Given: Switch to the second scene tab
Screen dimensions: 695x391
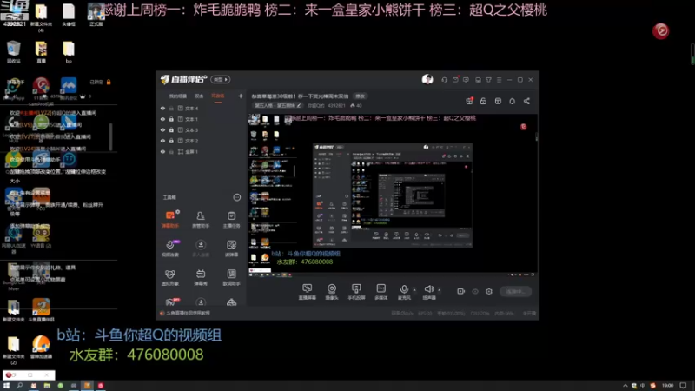Looking at the screenshot, I should pyautogui.click(x=199, y=96).
